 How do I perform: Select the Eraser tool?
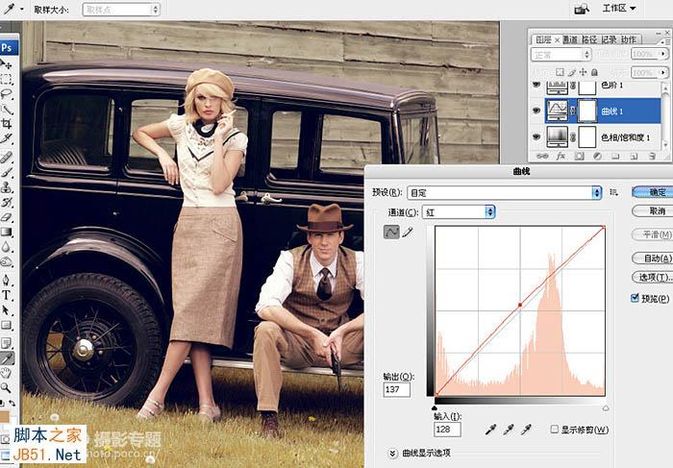tap(7, 217)
